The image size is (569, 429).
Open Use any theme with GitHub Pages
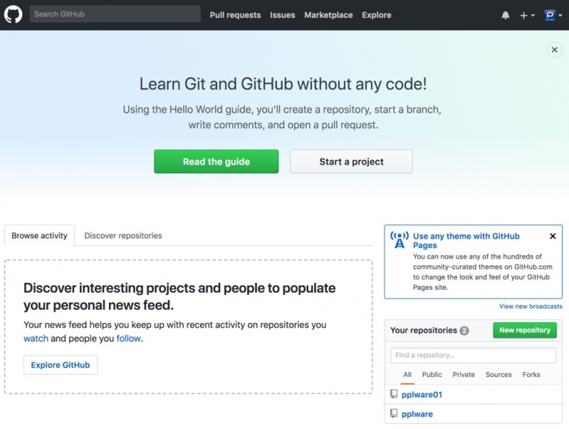point(466,241)
